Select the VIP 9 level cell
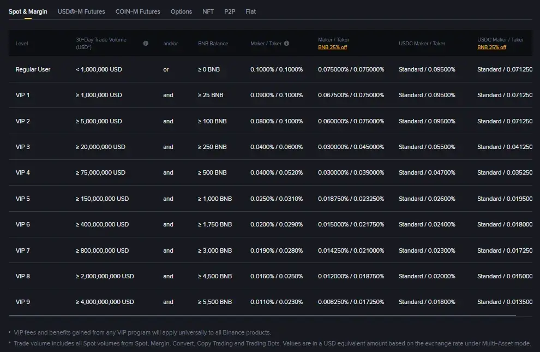Viewport: 540px width, 352px height. point(23,302)
